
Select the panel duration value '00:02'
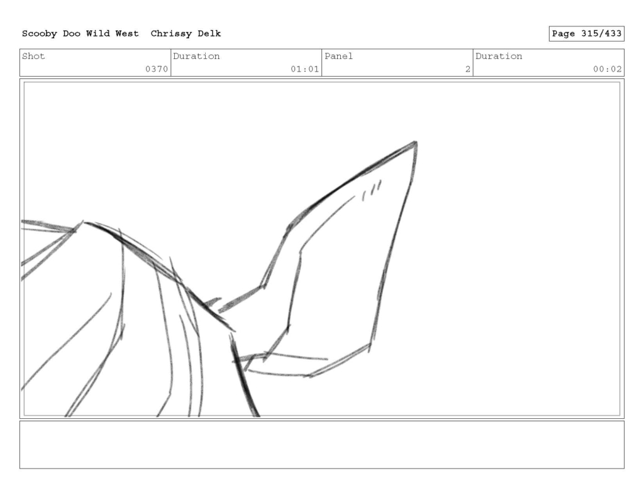pyautogui.click(x=608, y=69)
